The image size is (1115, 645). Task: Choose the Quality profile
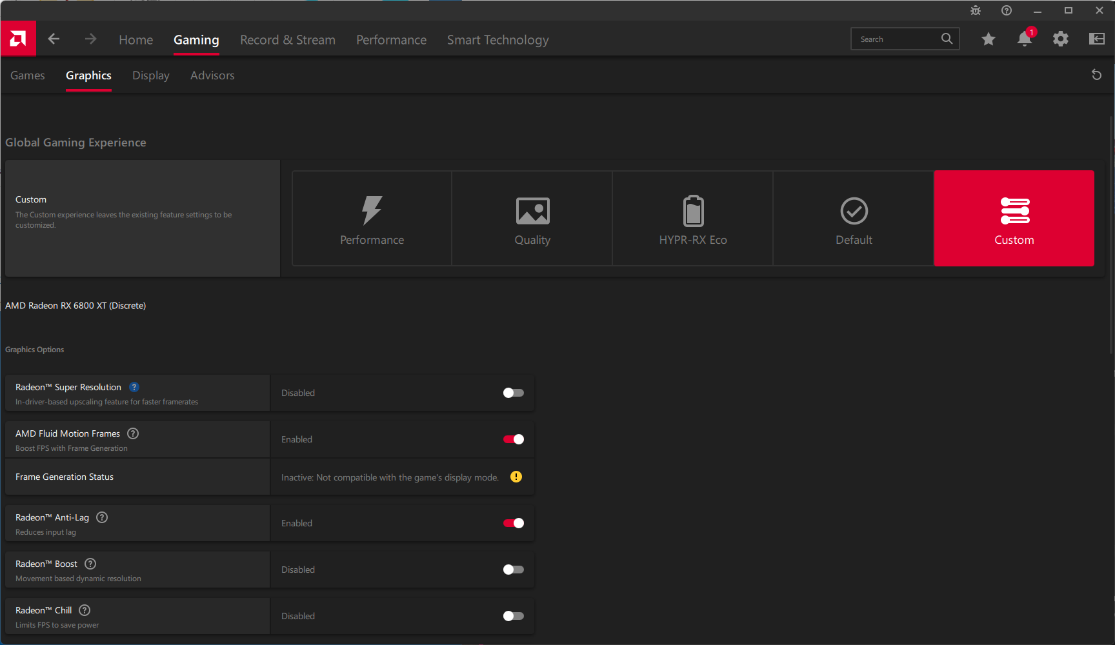point(532,219)
